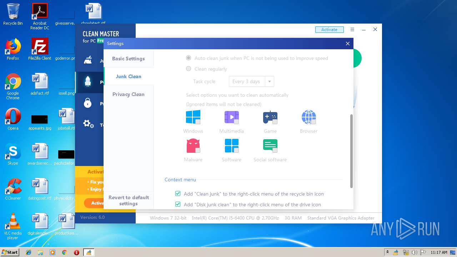Open Windows Explorer from taskbar
The height and width of the screenshot is (257, 457).
pyautogui.click(x=40, y=252)
